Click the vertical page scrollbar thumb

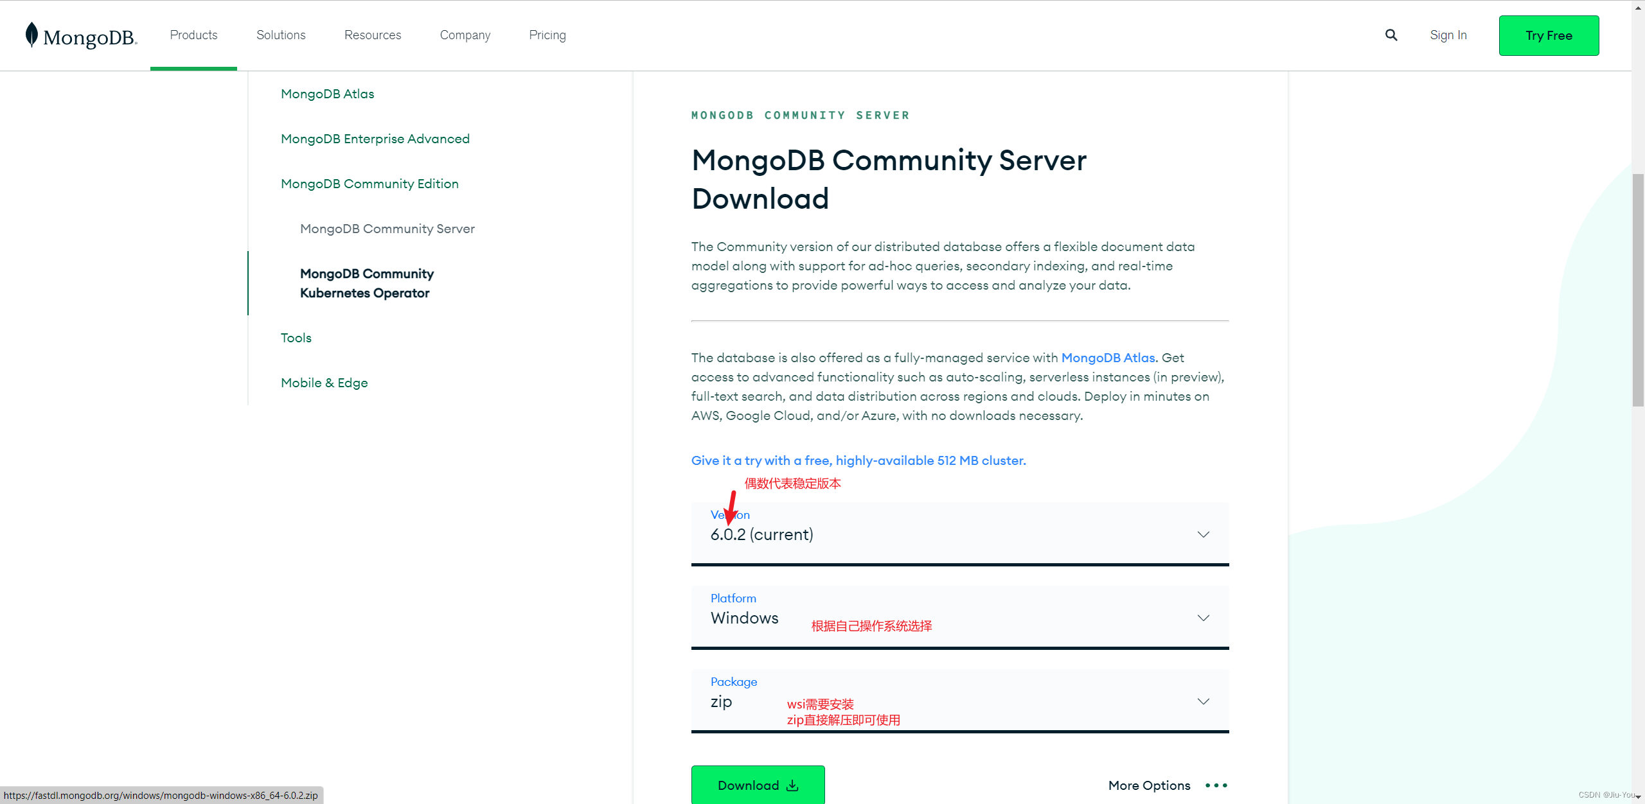click(x=1638, y=289)
